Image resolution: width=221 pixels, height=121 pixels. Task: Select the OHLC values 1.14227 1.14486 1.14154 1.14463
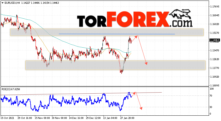[x=40, y=3]
